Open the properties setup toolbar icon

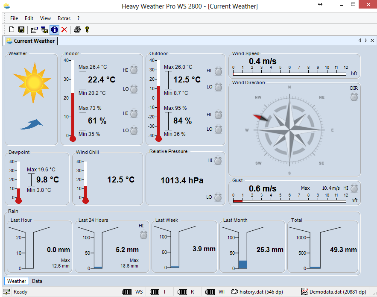click(x=35, y=29)
